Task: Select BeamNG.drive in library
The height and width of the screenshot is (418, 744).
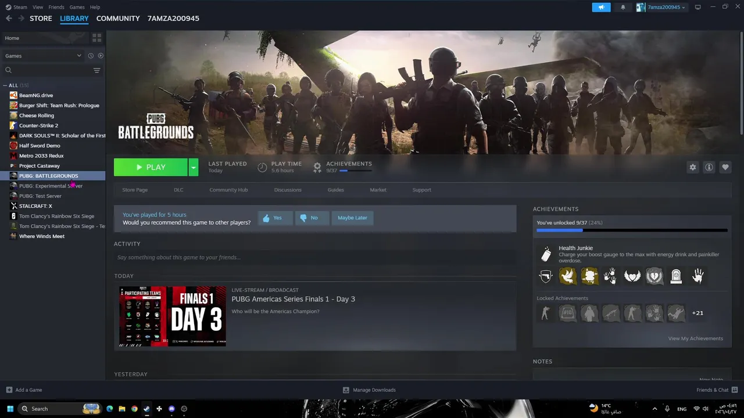Action: [x=36, y=95]
